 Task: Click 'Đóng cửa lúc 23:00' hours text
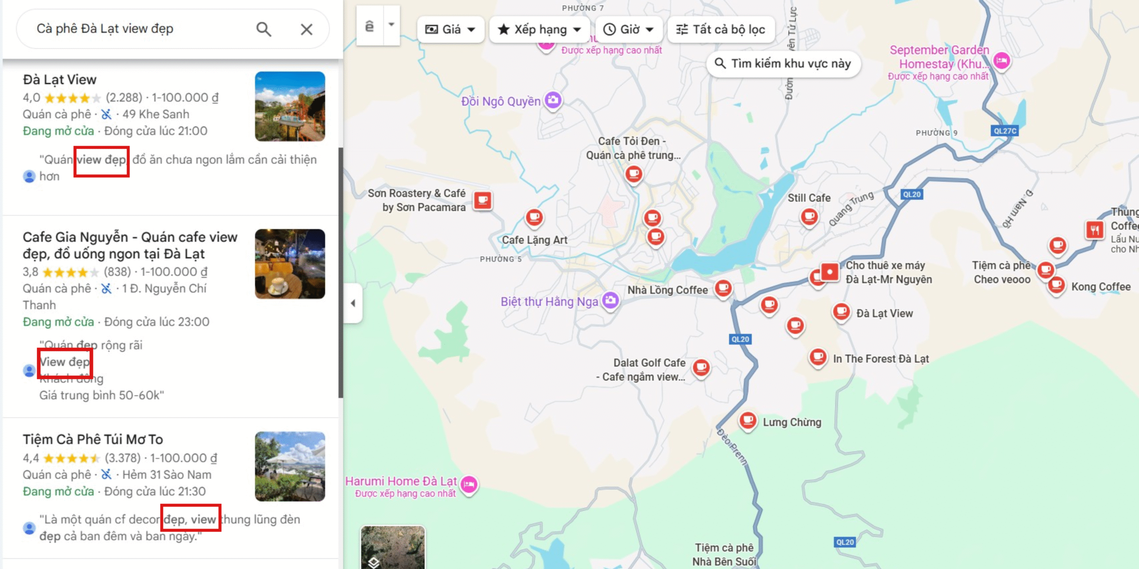click(x=157, y=322)
